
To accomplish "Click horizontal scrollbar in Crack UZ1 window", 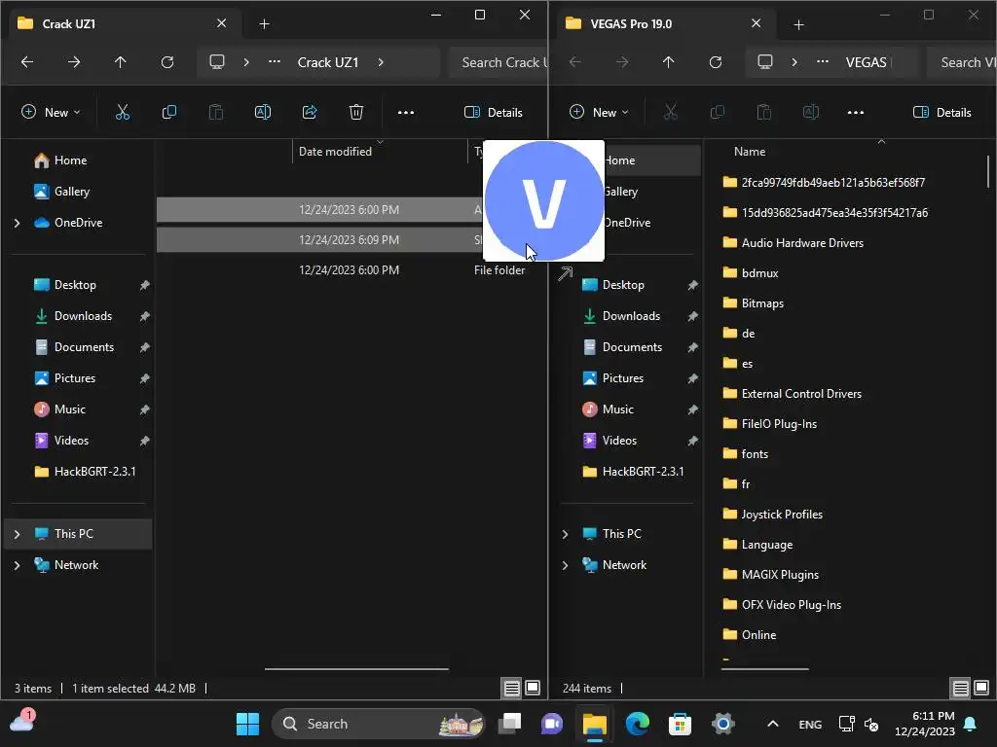I will point(356,669).
